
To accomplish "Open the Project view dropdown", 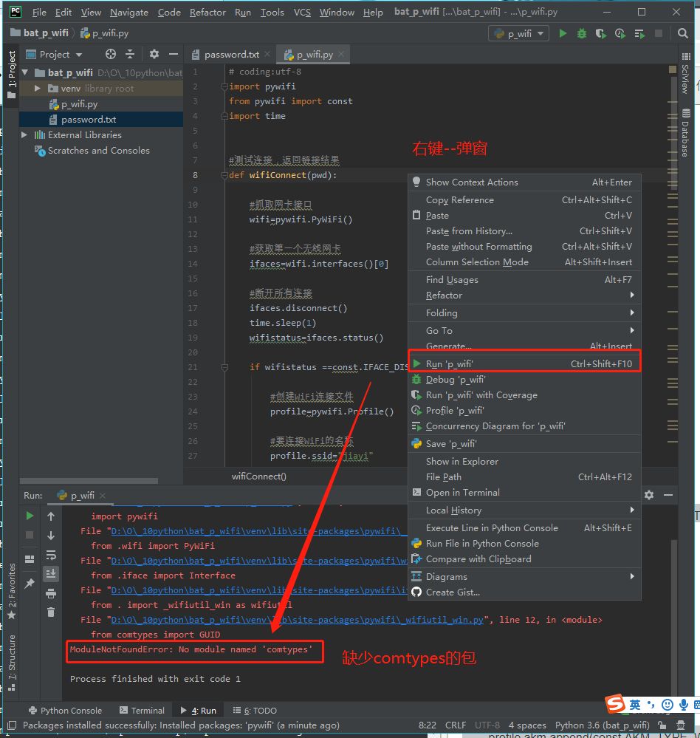I will tap(55, 54).
